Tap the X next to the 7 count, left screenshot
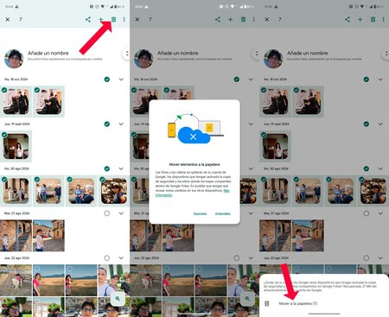 pyautogui.click(x=8, y=19)
